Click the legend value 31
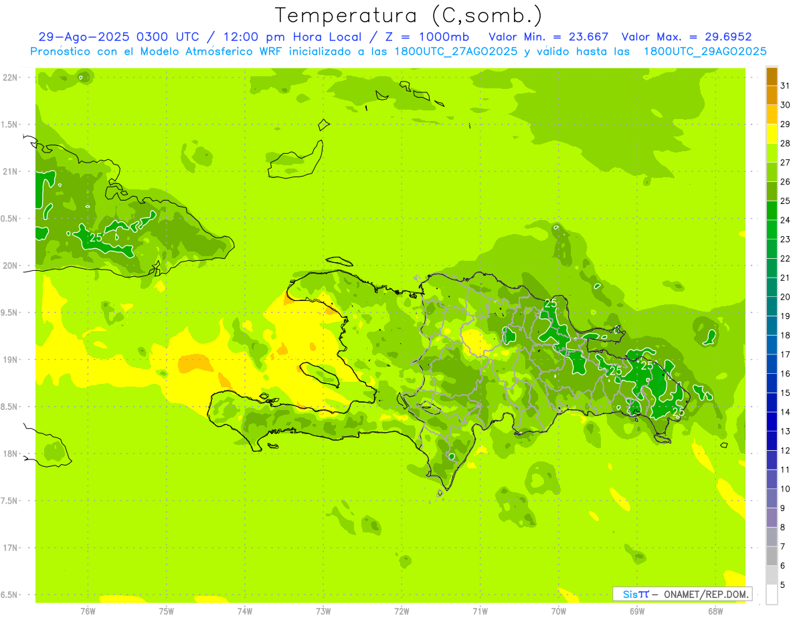The height and width of the screenshot is (620, 803). 786,86
